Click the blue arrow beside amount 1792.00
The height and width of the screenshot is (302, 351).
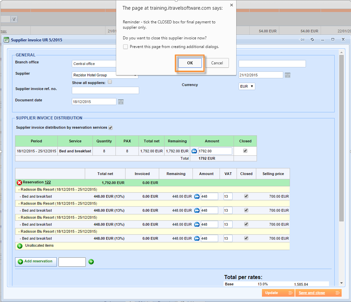pyautogui.click(x=194, y=151)
